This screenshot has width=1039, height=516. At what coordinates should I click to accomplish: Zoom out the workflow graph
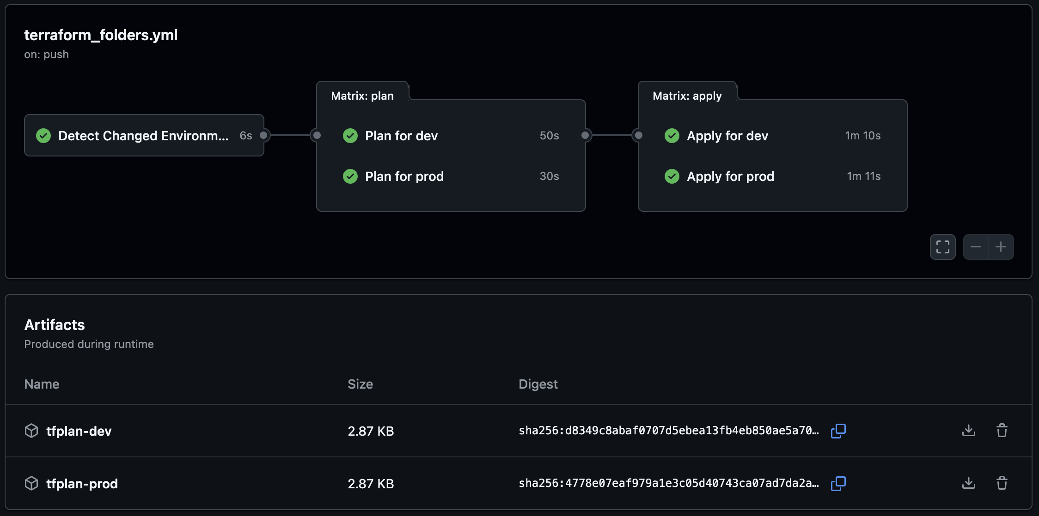click(976, 247)
